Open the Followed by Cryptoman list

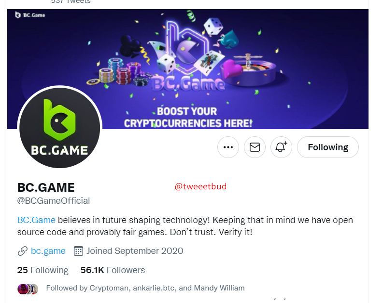[x=145, y=288]
